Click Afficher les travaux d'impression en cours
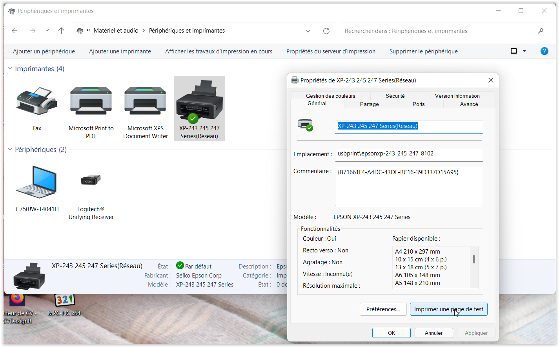559x347 pixels. (219, 51)
